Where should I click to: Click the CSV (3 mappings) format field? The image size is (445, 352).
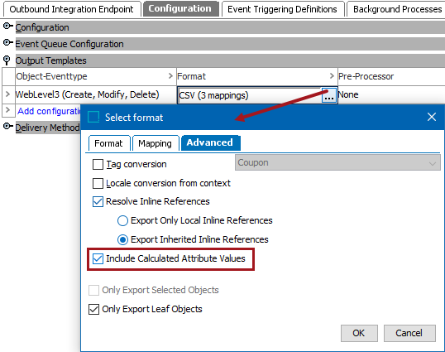pyautogui.click(x=250, y=95)
